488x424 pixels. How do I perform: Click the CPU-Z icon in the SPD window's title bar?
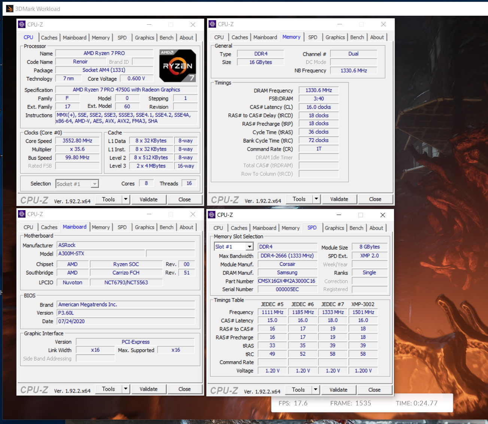coord(212,215)
